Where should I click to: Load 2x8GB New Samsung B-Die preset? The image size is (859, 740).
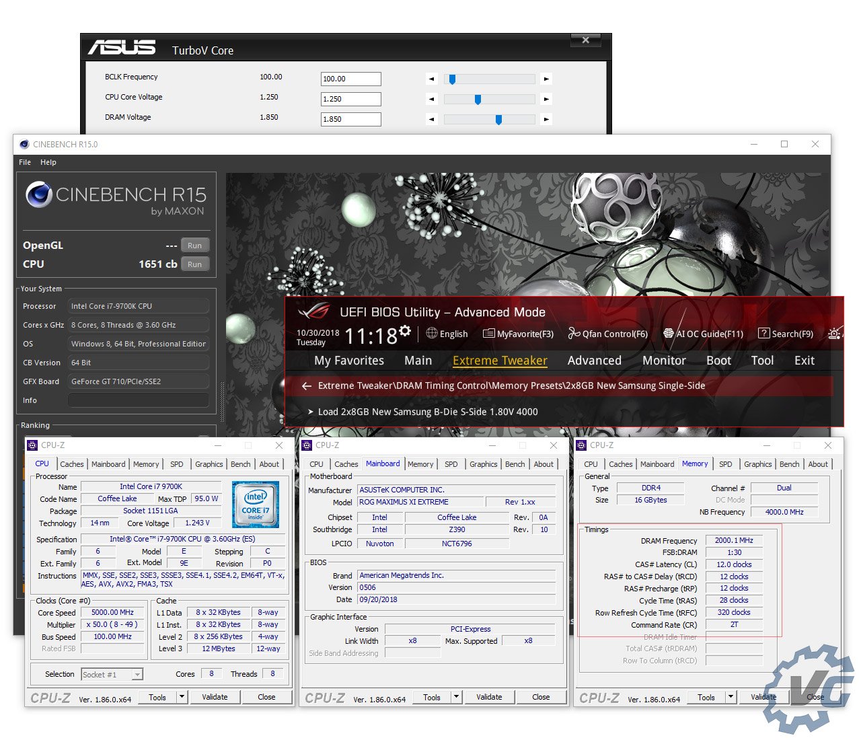[x=427, y=412]
